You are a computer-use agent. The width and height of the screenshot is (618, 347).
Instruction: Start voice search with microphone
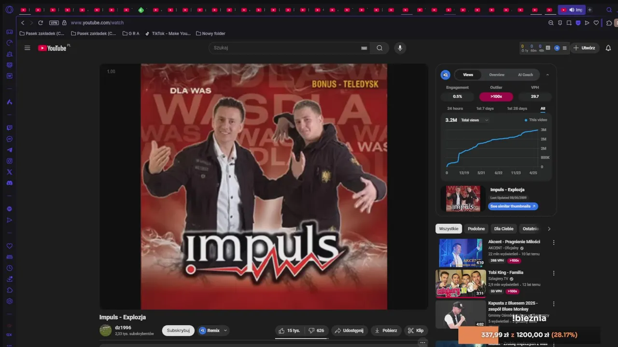pos(399,48)
